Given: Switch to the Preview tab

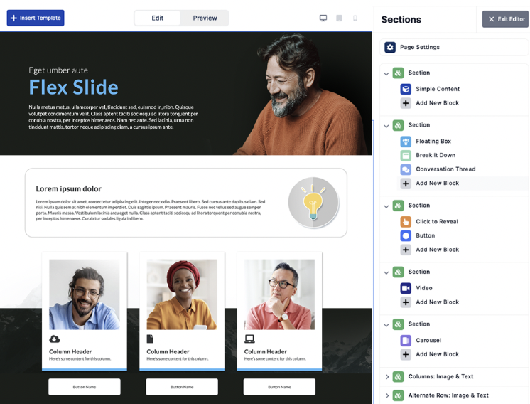Looking at the screenshot, I should tap(205, 18).
